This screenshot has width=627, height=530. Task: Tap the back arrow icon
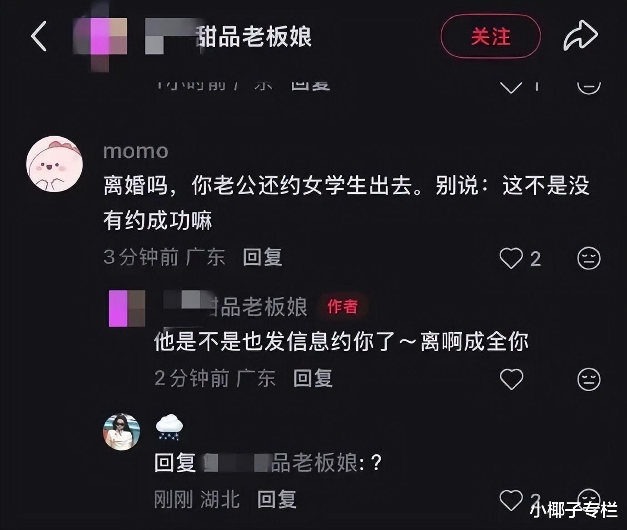39,36
